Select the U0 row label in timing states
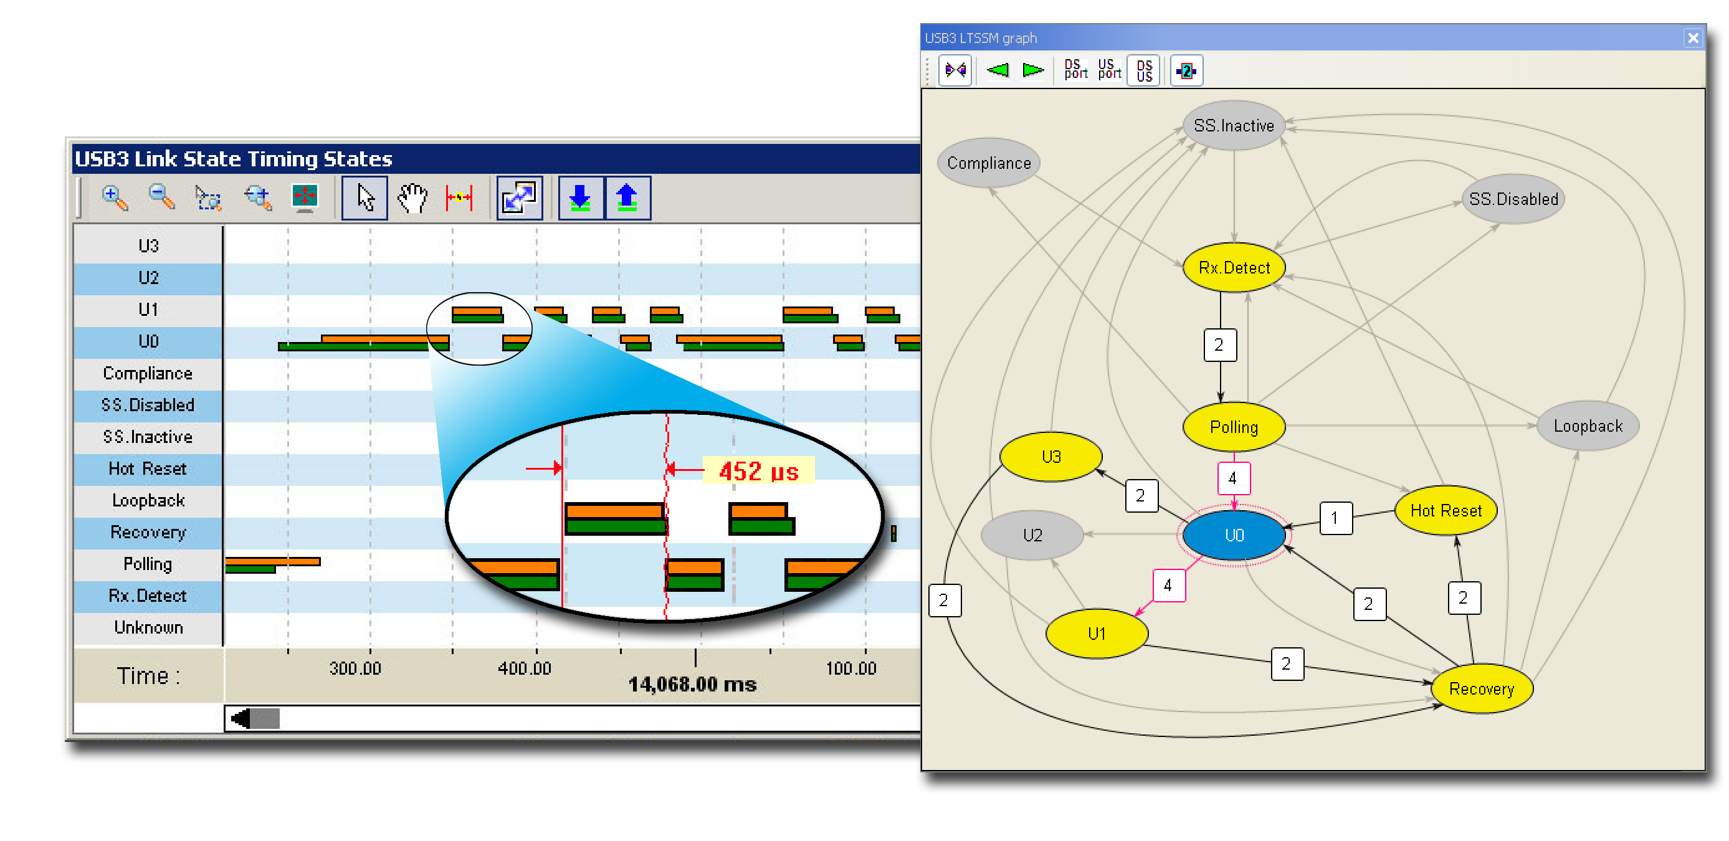Viewport: 1729px width, 841px height. click(148, 341)
